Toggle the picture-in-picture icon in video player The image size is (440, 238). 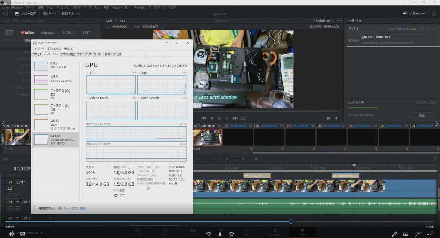pos(406,234)
